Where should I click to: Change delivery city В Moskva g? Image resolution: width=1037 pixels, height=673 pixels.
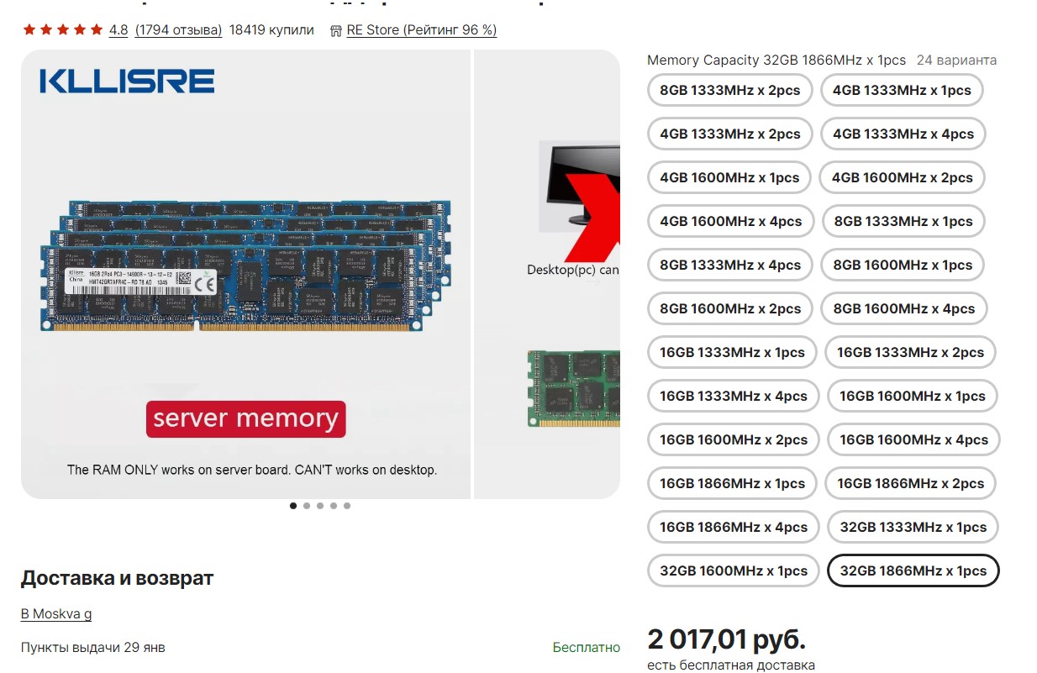(x=56, y=613)
